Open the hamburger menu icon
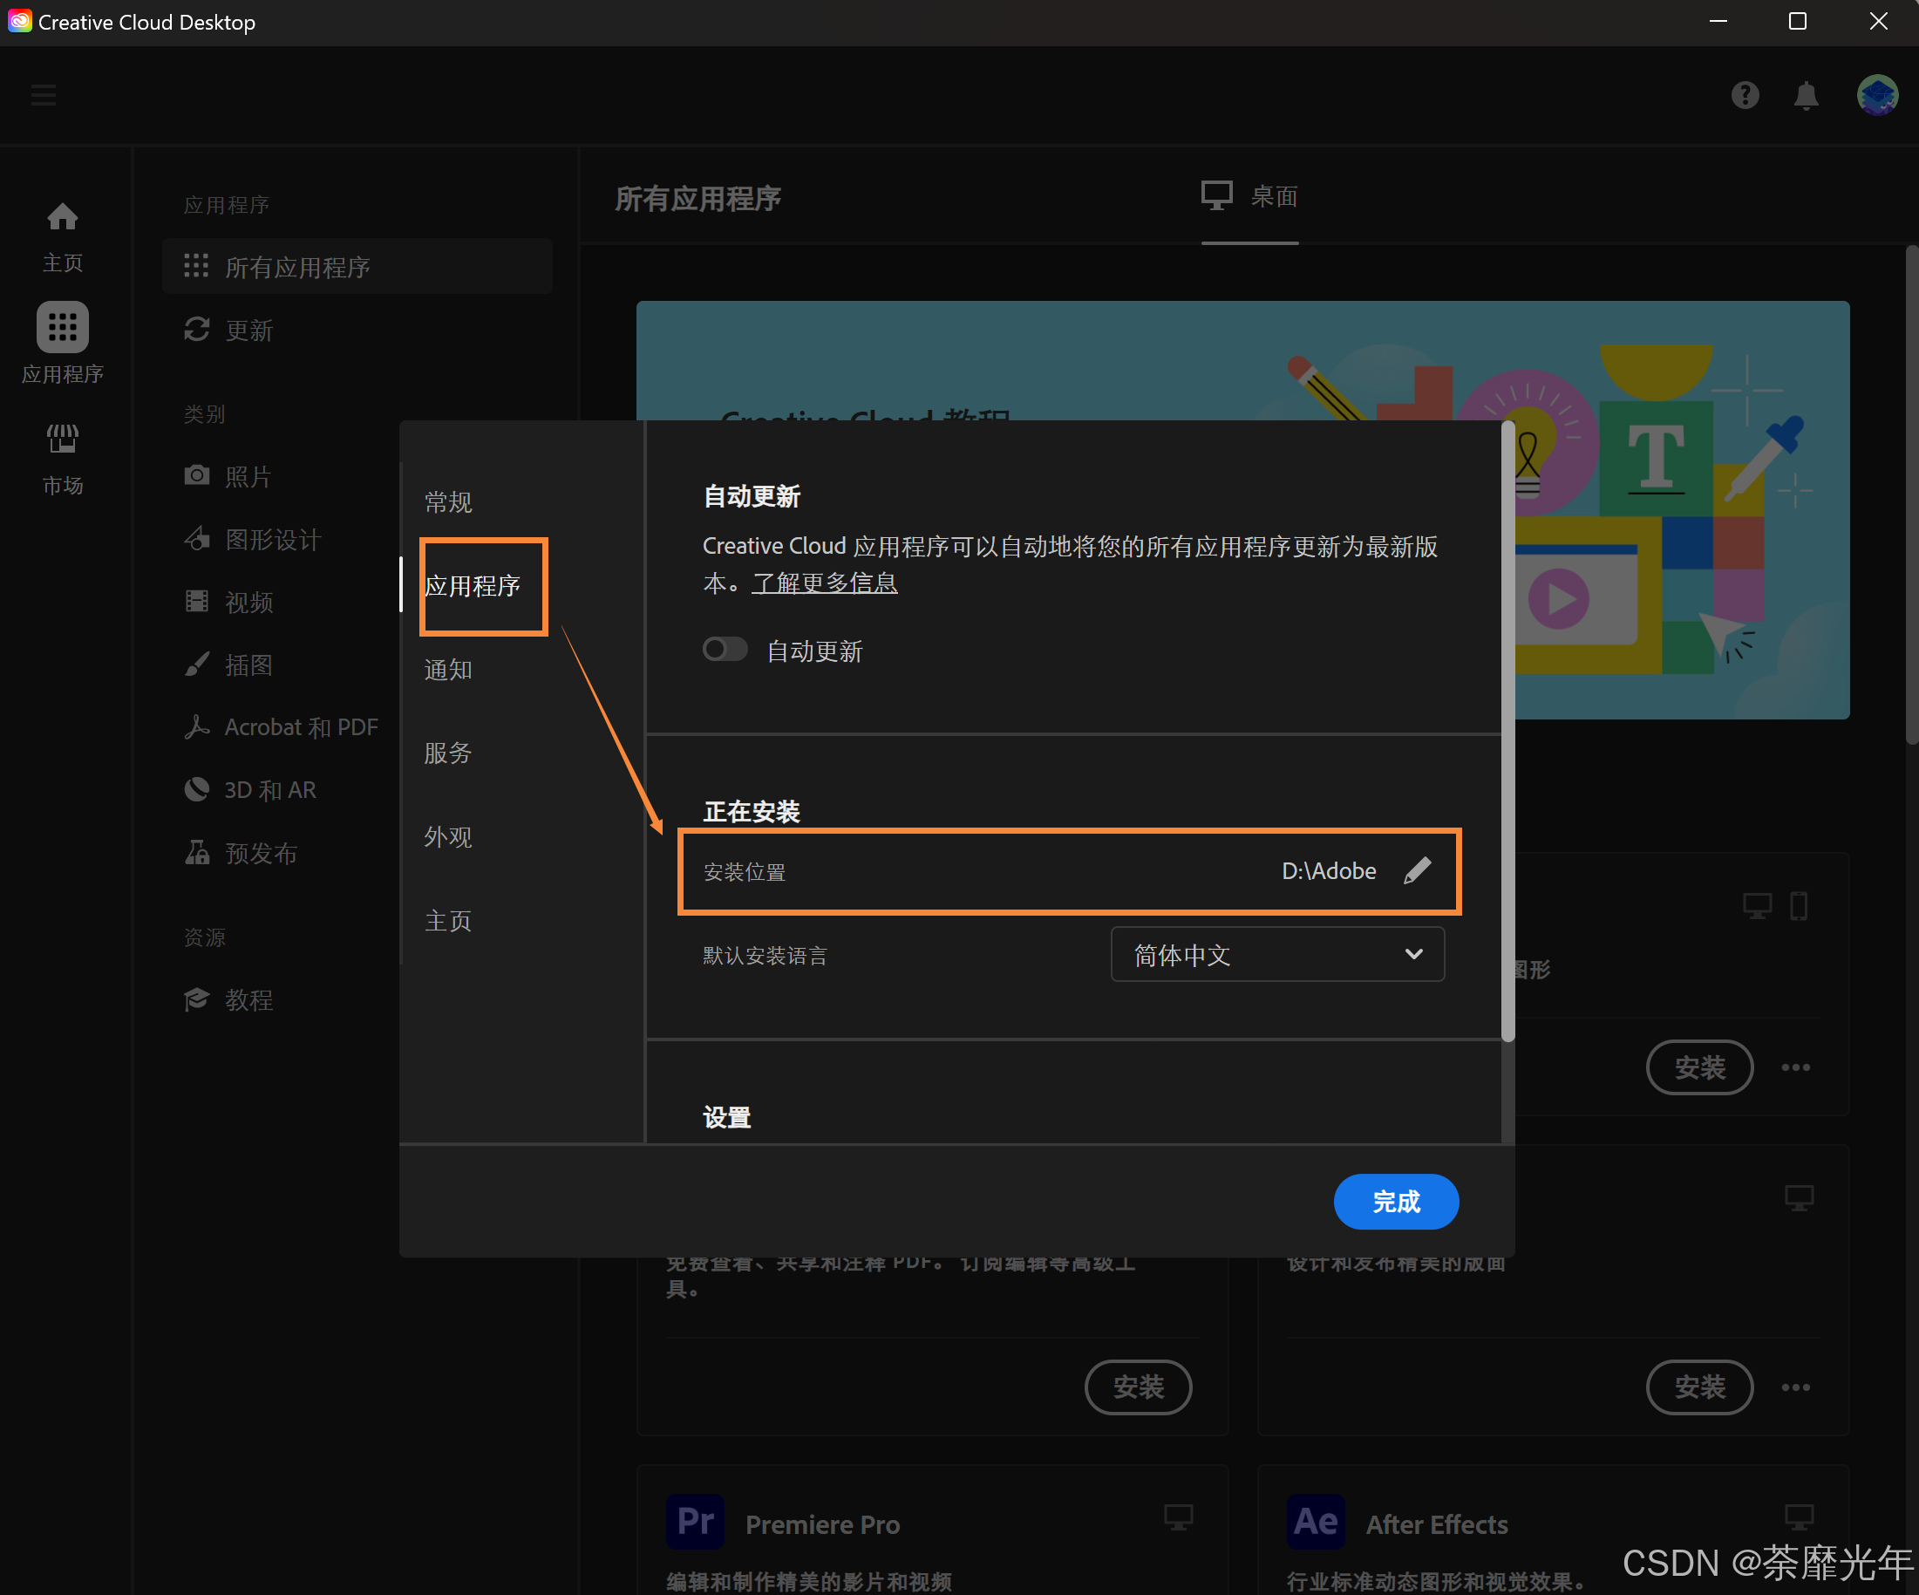 point(44,95)
